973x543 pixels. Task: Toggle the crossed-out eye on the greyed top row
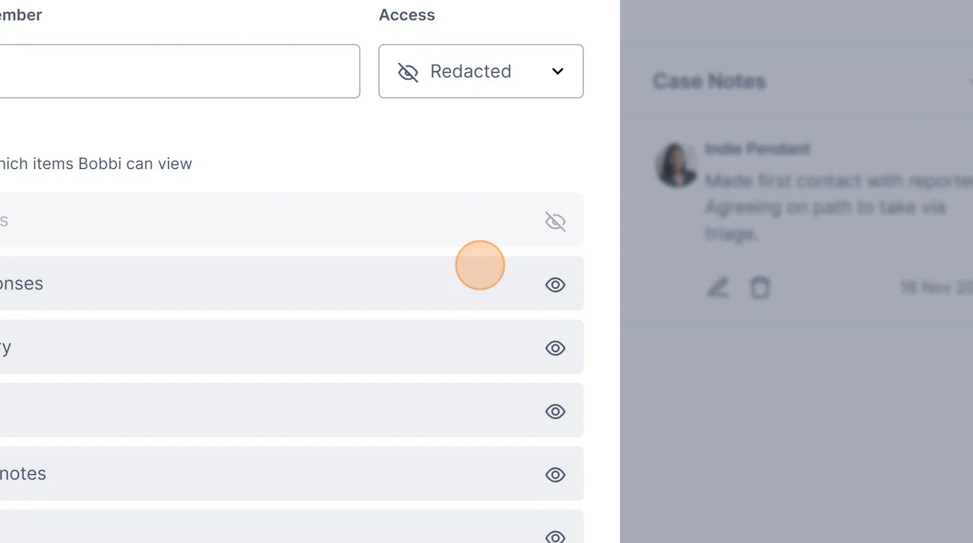[x=556, y=221]
